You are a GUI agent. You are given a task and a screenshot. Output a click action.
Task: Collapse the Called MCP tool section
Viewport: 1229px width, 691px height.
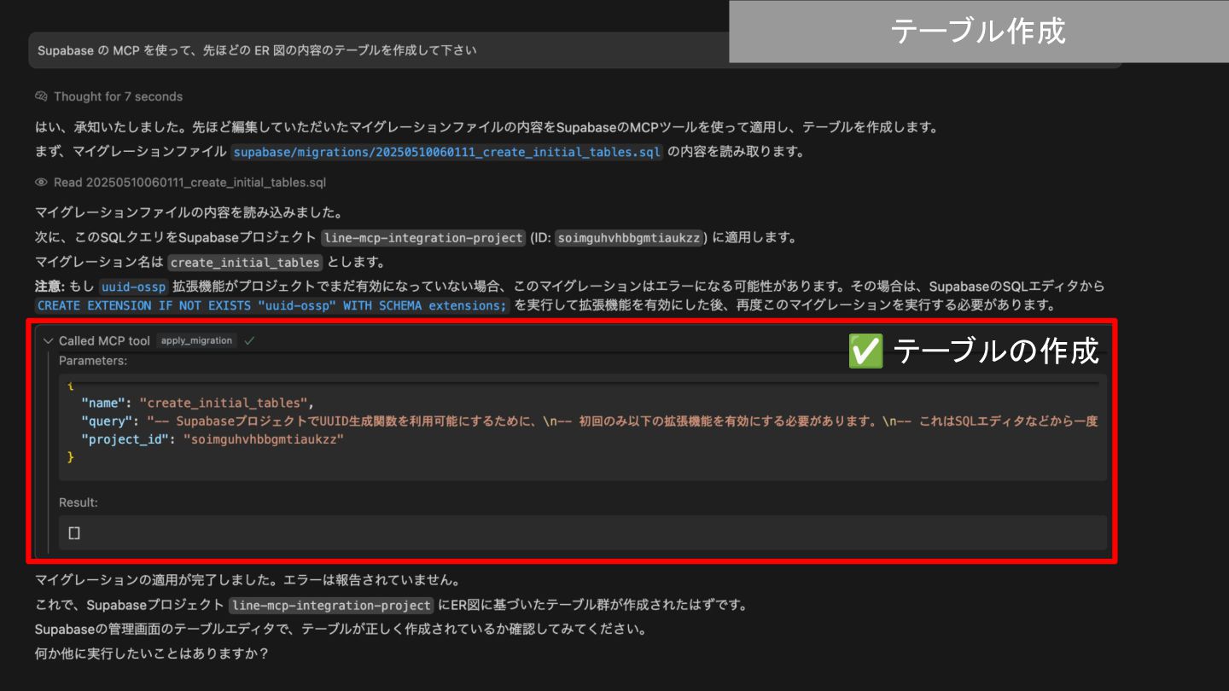(48, 340)
